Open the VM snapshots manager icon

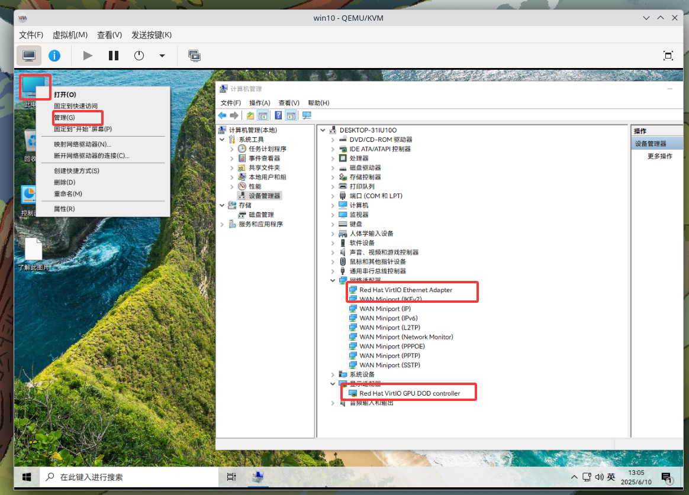[194, 56]
